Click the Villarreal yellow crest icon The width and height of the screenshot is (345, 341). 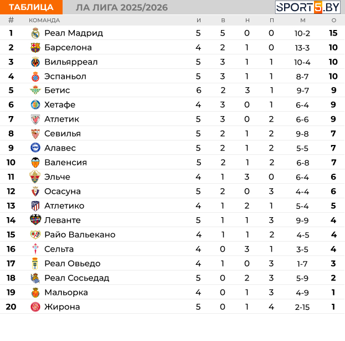point(35,62)
